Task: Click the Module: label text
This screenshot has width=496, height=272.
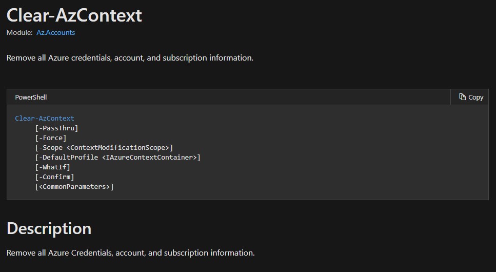Action: [19, 32]
